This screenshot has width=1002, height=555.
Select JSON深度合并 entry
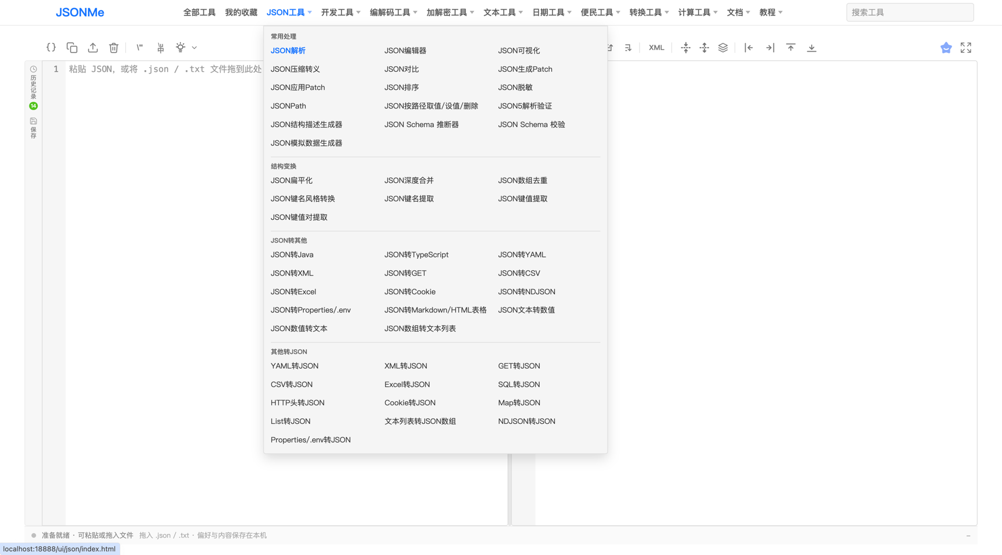(409, 180)
